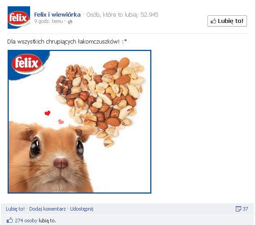Image resolution: width=256 pixels, height=225 pixels.
Task: Share the post with 'Udostępnij'
Action: point(82,209)
